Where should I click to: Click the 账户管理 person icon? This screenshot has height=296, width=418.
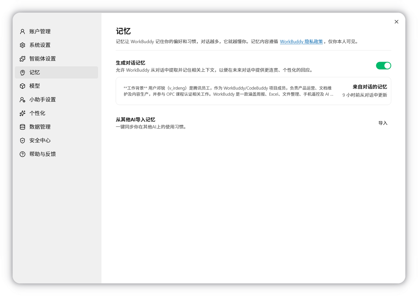23,32
